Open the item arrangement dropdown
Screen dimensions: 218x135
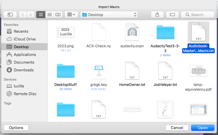[71, 15]
